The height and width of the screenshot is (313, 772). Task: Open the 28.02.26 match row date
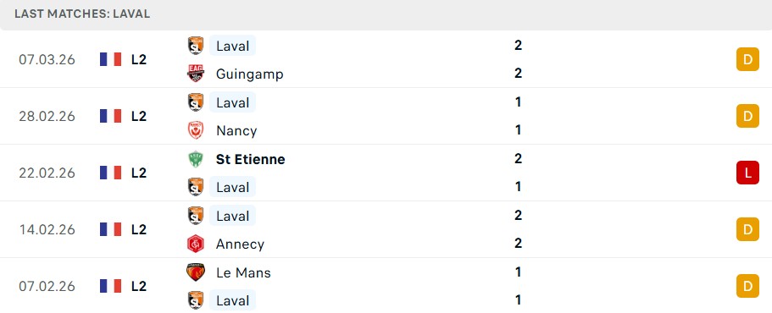click(x=47, y=117)
